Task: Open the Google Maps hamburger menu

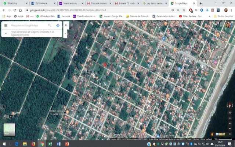Action: click(6, 26)
